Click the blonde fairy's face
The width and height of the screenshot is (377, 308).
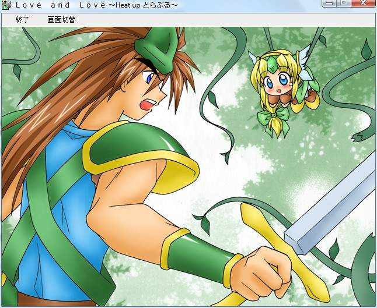point(277,83)
